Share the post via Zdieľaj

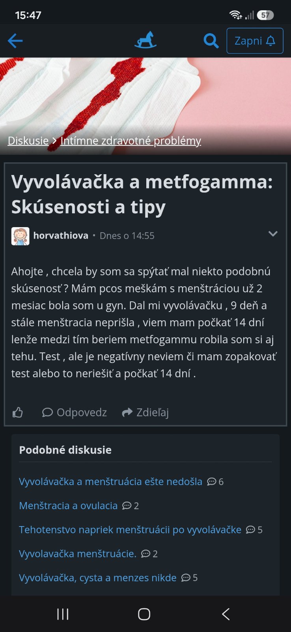tap(145, 412)
